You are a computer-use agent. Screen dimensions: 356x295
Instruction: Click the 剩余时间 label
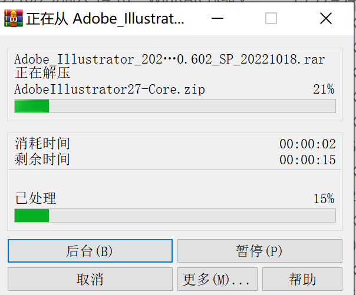(42, 159)
